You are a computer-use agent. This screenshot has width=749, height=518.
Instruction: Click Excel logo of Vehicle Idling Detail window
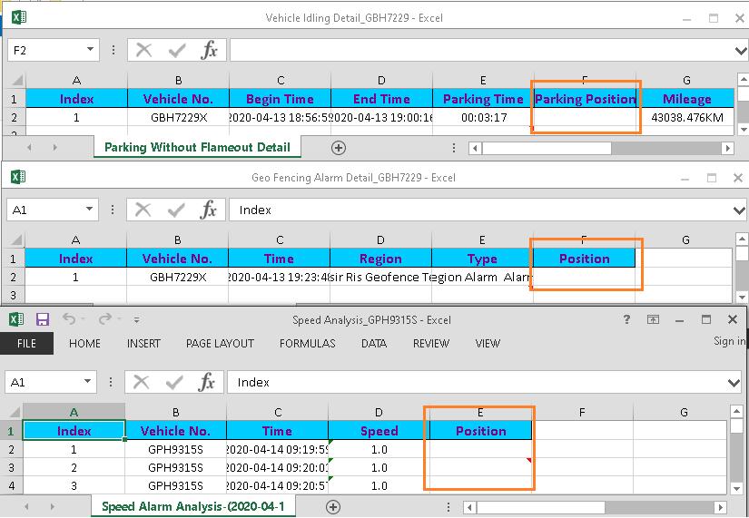[x=18, y=17]
